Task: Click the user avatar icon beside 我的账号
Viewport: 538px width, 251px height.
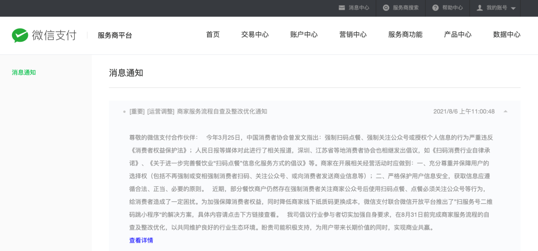Action: click(480, 8)
